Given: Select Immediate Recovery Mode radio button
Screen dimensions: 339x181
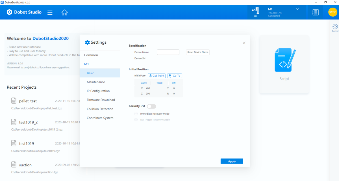Looking at the screenshot, I should point(136,114).
